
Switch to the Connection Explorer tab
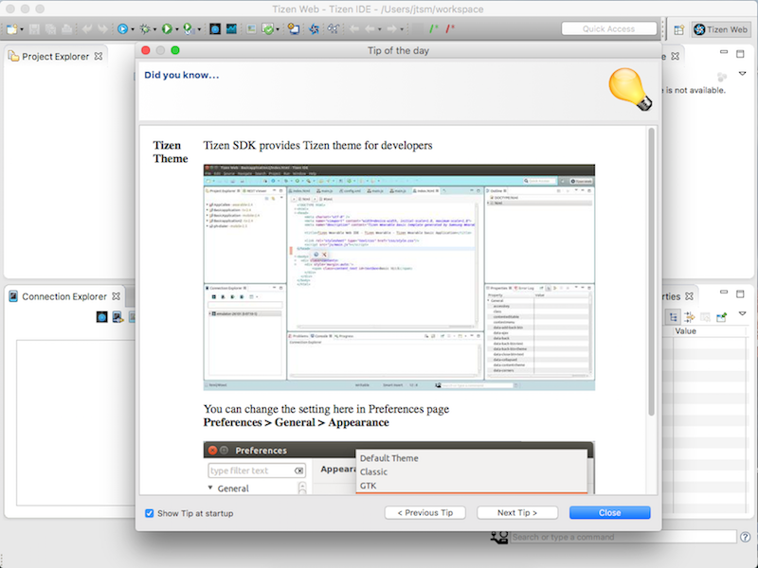(x=64, y=296)
